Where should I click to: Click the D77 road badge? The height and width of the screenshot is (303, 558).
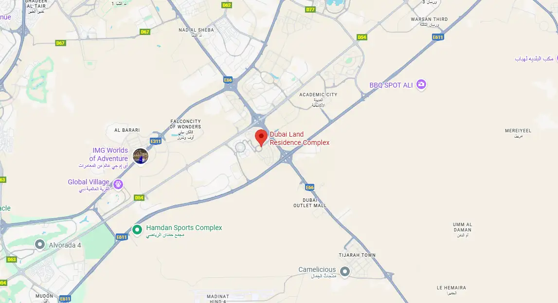pyautogui.click(x=310, y=10)
